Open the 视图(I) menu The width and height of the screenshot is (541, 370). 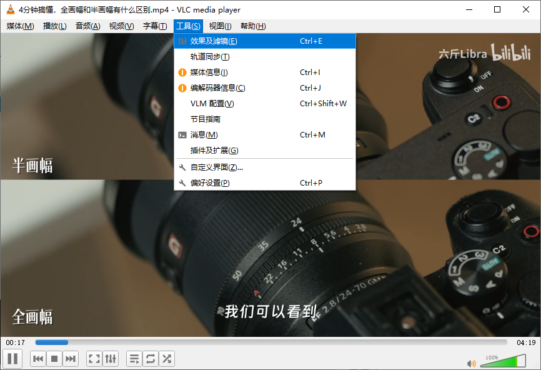pyautogui.click(x=220, y=26)
